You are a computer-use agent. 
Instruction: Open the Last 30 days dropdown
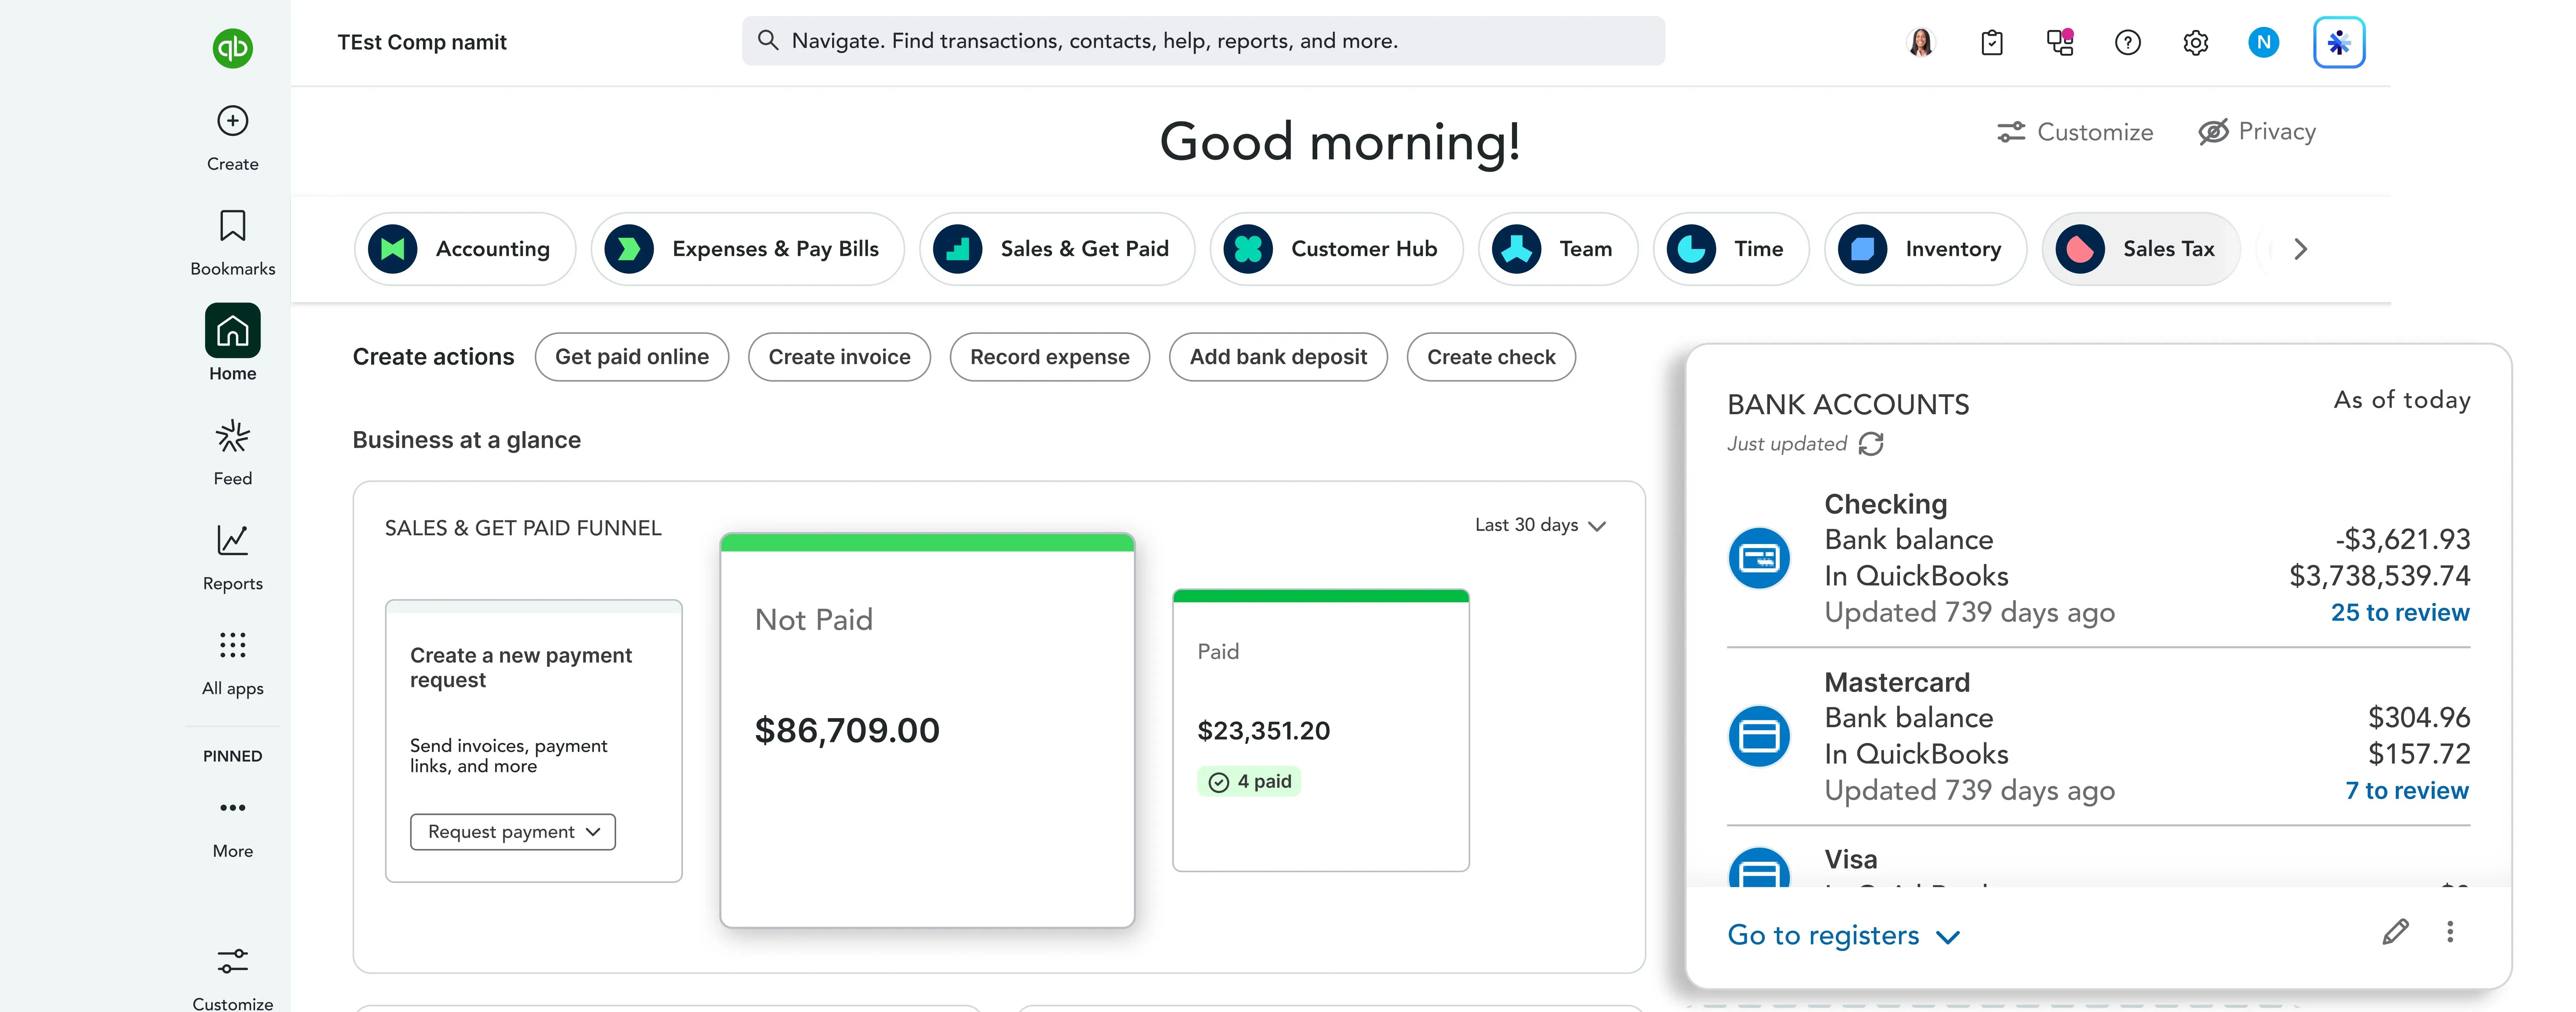1540,526
